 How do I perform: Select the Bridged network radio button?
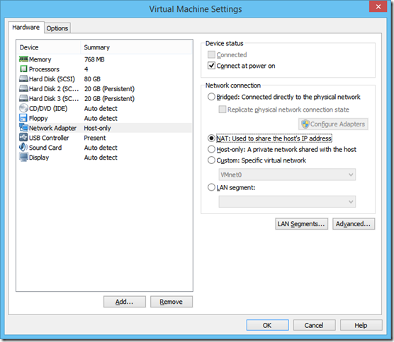click(211, 97)
